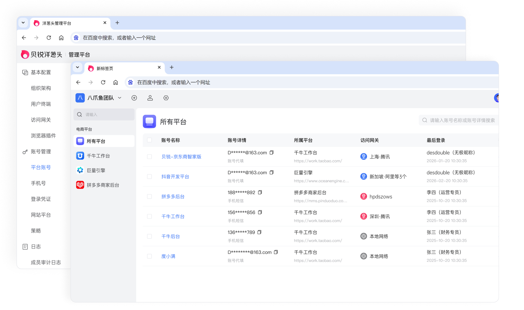524x310 pixels.
Task: Expand the 八爪鱼团队 team dropdown
Action: click(120, 98)
